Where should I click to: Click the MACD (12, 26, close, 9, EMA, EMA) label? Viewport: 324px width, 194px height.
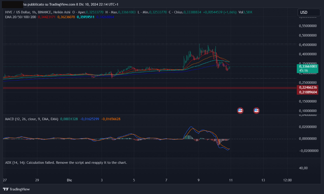click(31, 119)
